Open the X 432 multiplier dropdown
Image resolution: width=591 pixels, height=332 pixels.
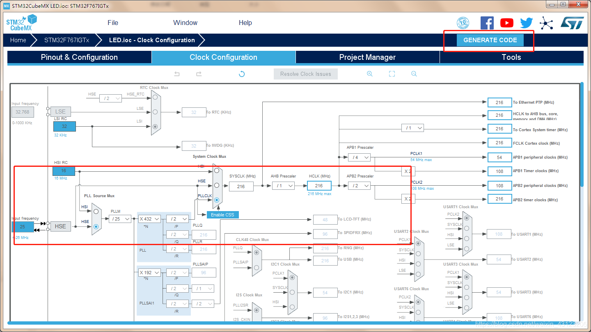[149, 219]
